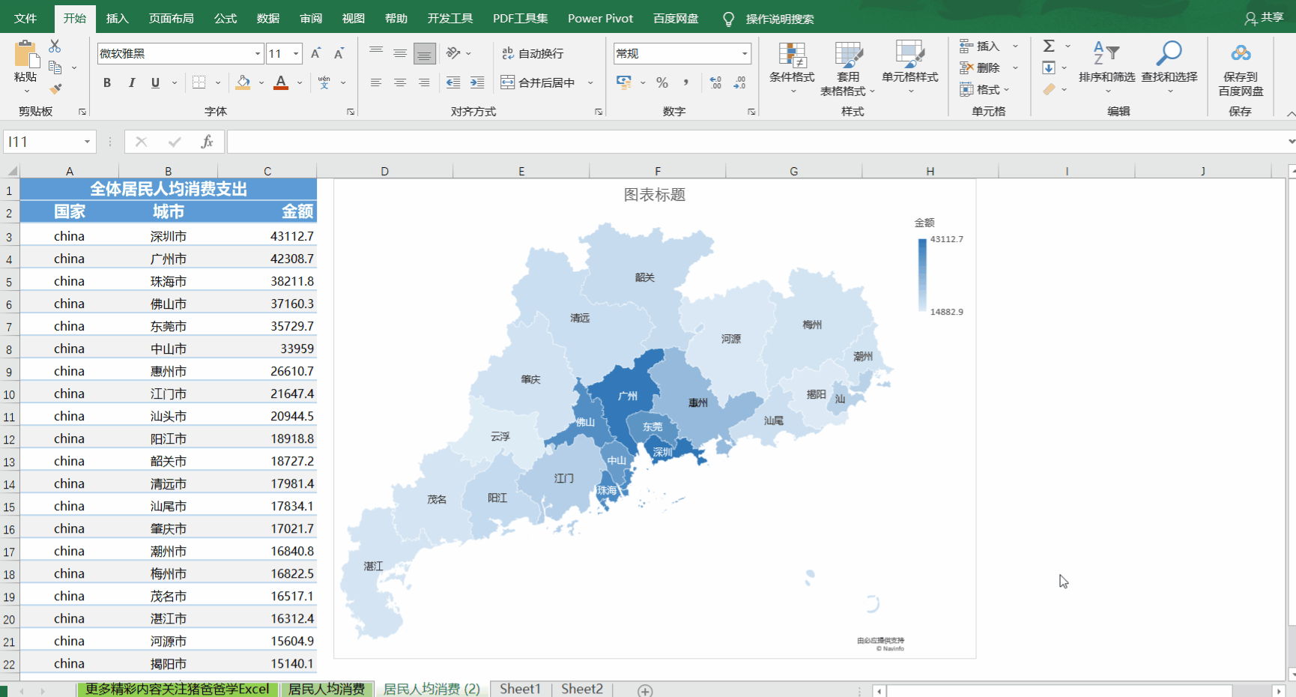The image size is (1296, 697).
Task: Switch to the 插入 ribbon tab
Action: pyautogui.click(x=117, y=18)
